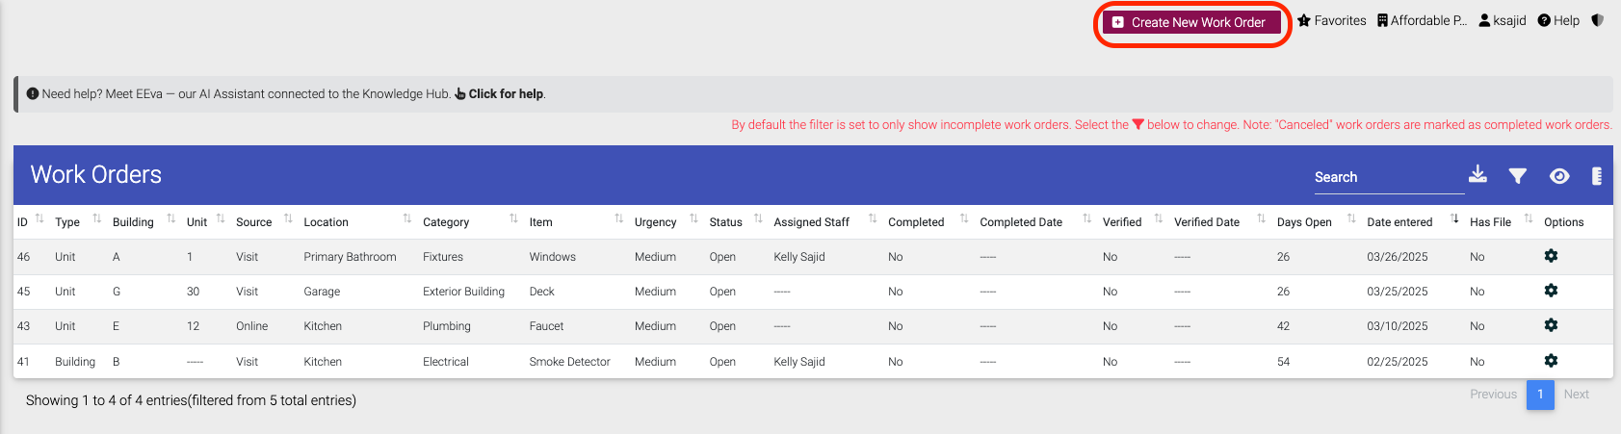Click the shield icon in top bar
This screenshot has height=434, width=1621.
point(1597,20)
